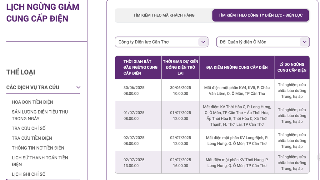Open Tra cứu tiền điện page
Screen dimensions: 320x180
coord(32,138)
